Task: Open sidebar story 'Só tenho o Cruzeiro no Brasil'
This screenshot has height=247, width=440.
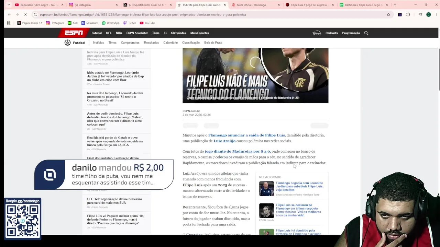Action: click(x=115, y=97)
